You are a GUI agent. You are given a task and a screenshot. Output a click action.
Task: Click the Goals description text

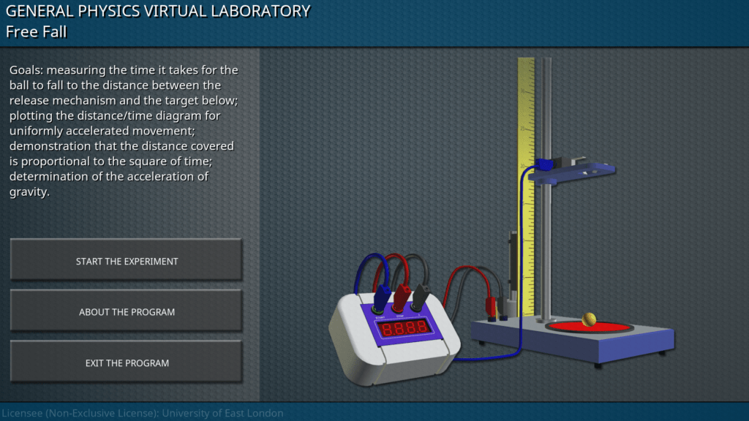tap(124, 131)
